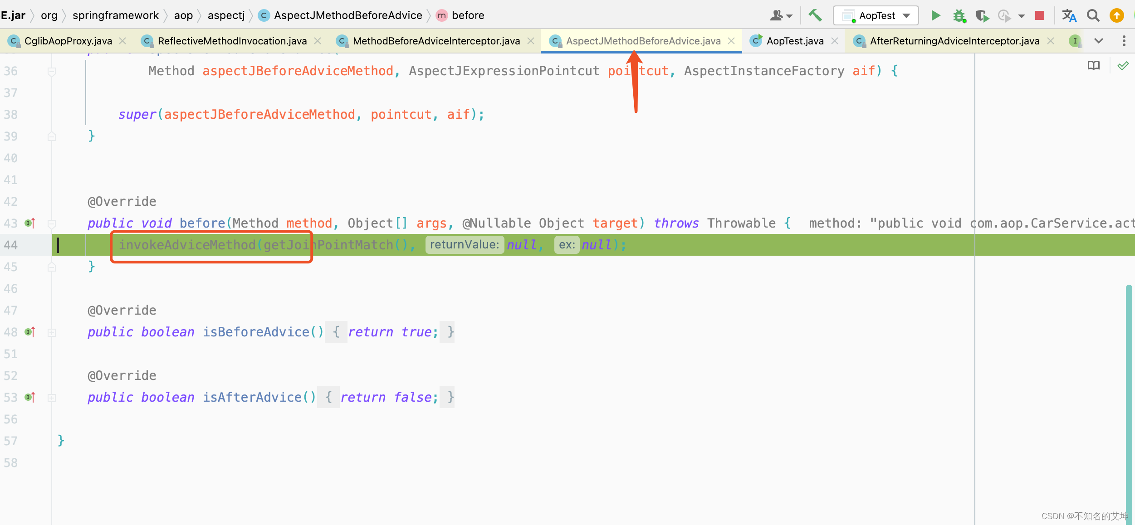1135x525 pixels.
Task: Close the AfterReturningAdviceInterceptor.java tab
Action: [1050, 41]
